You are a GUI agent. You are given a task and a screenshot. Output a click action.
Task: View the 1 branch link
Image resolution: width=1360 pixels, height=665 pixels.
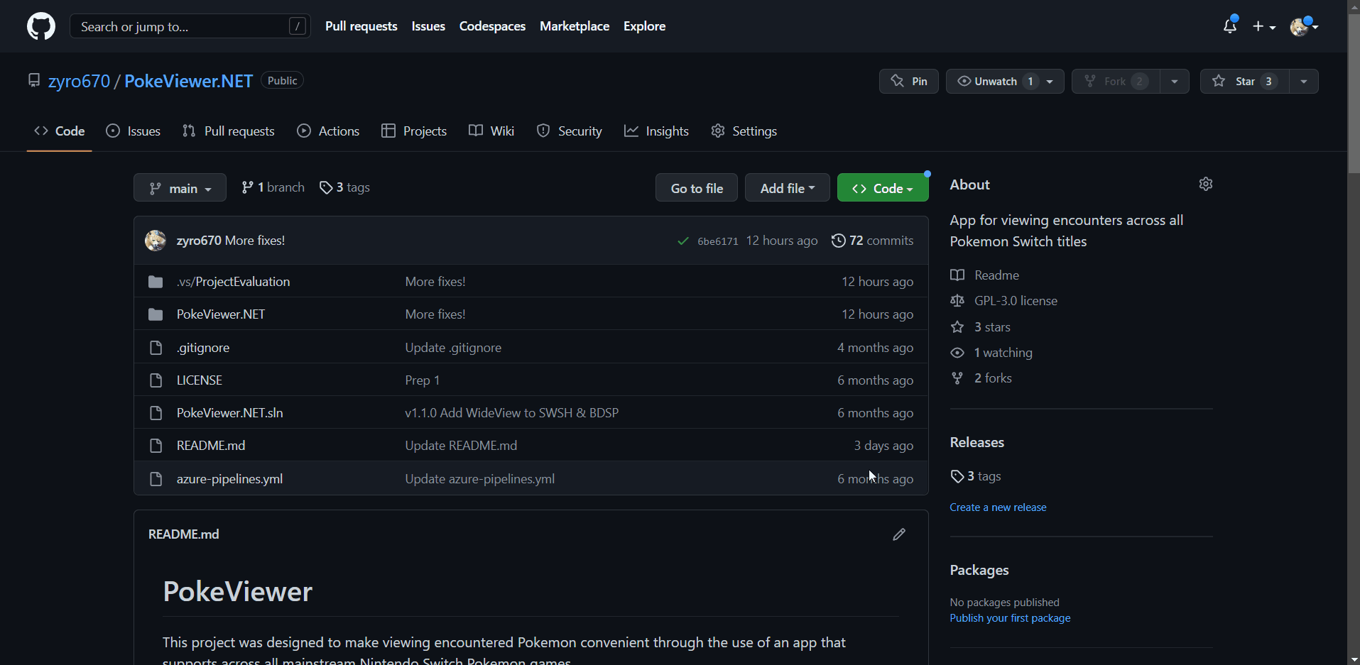tap(273, 187)
